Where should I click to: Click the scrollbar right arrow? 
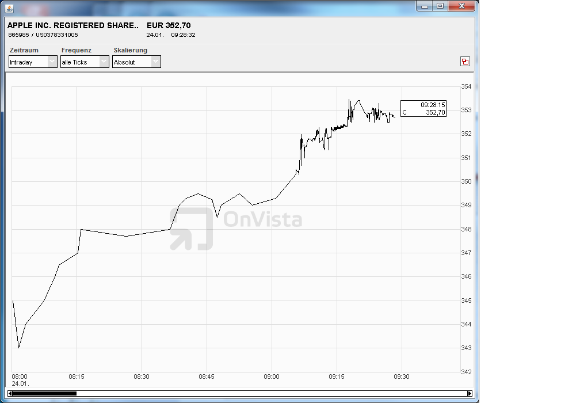pos(470,393)
